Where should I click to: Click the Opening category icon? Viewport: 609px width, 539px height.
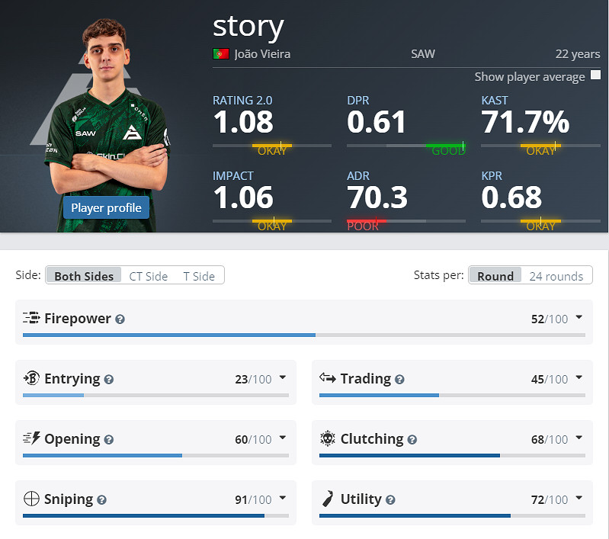[x=31, y=439]
